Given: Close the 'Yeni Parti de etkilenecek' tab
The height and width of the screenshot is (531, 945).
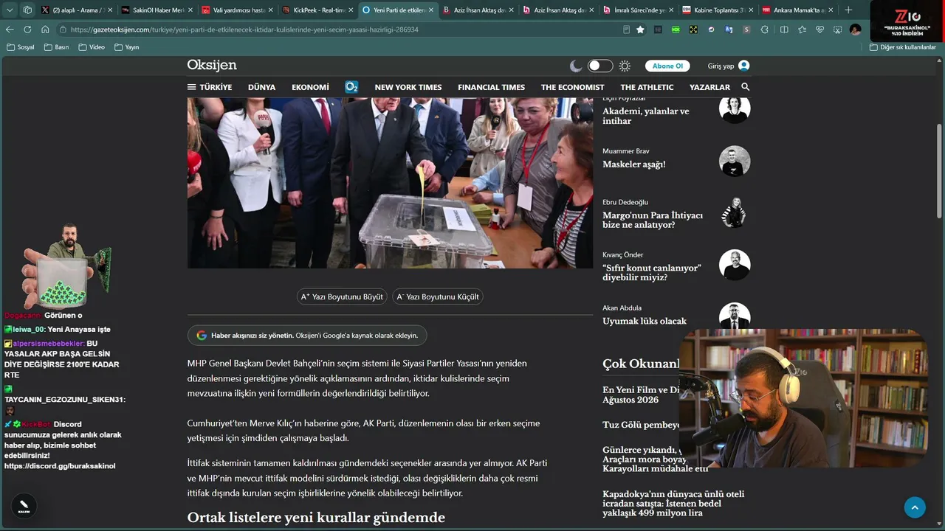Looking at the screenshot, I should pyautogui.click(x=432, y=10).
